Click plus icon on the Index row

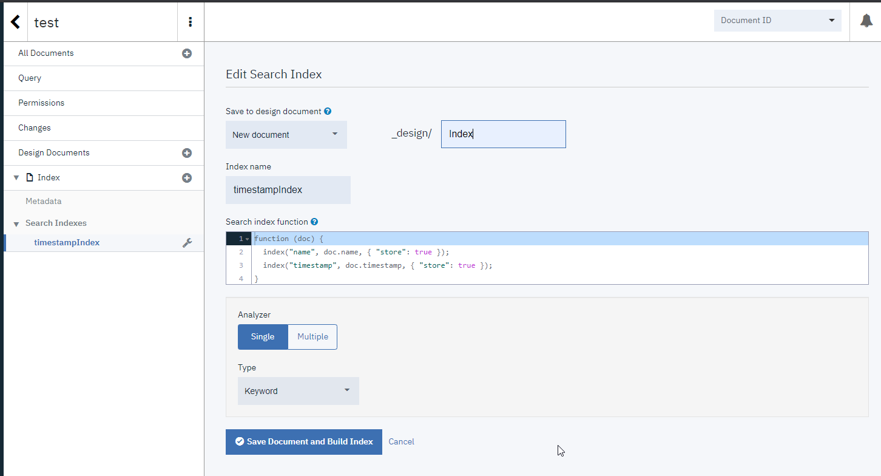187,178
